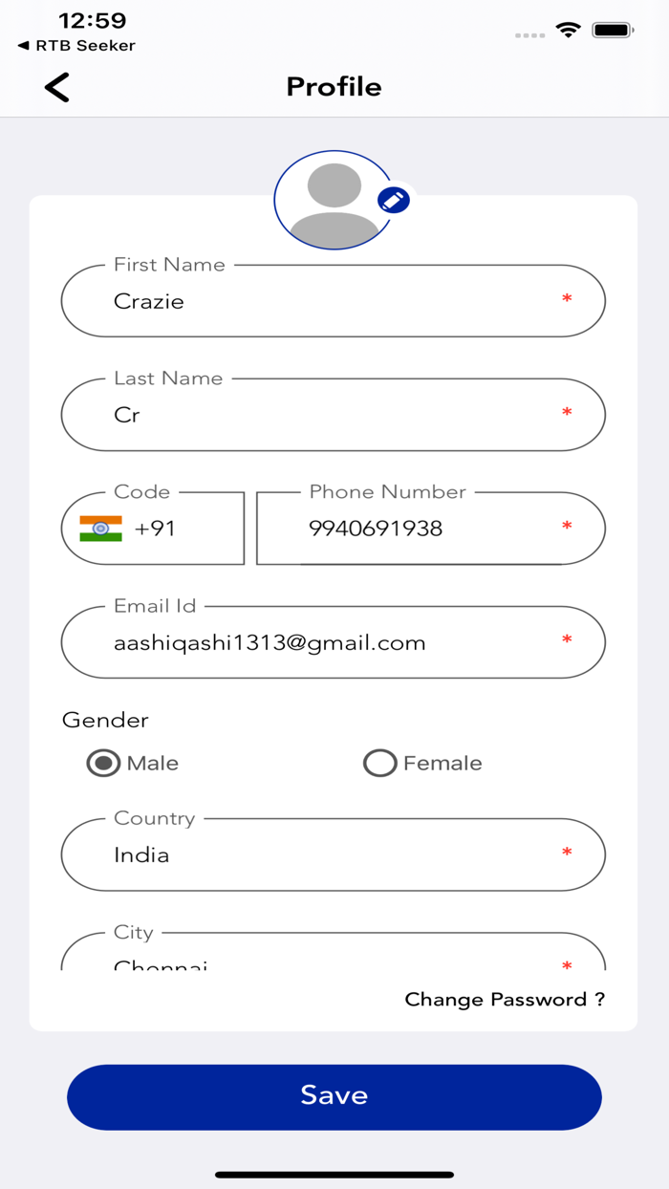Tap the India flag icon
Screen dimensions: 669x1189
click(x=100, y=529)
